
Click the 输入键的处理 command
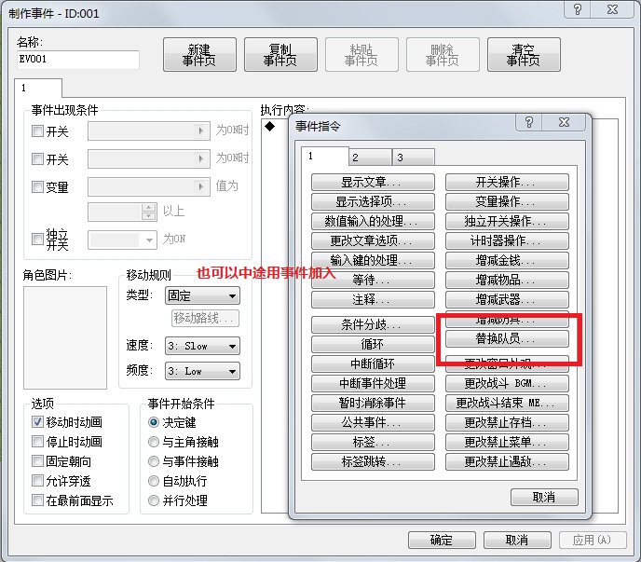pyautogui.click(x=373, y=261)
